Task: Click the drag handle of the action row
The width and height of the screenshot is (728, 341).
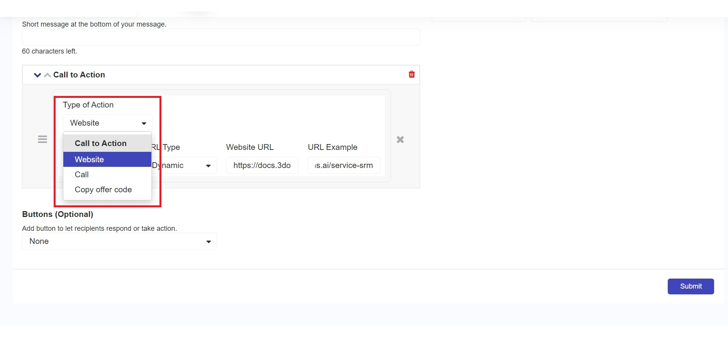Action: 42,139
